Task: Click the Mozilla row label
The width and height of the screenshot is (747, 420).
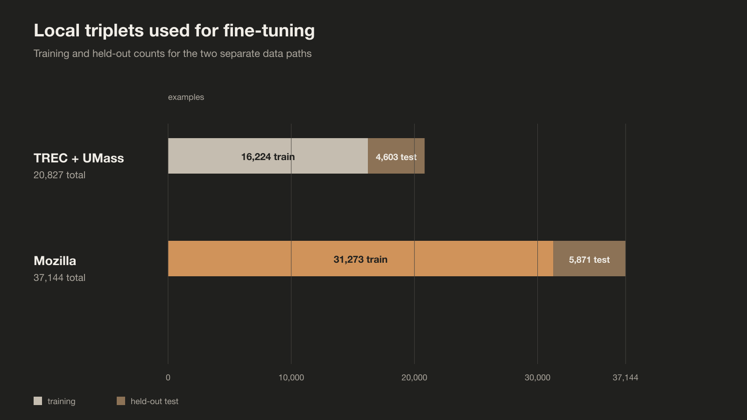Action: [55, 261]
